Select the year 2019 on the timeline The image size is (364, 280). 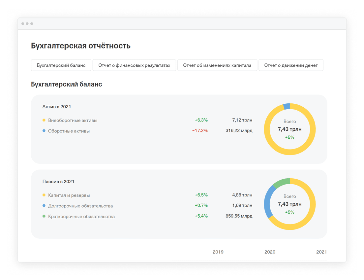218,252
